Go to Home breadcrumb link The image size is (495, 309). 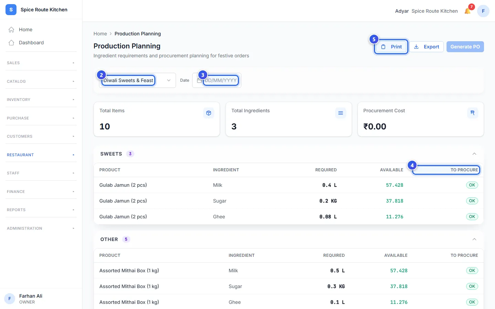pos(100,34)
